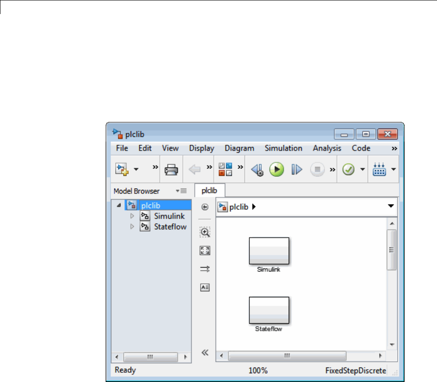Image resolution: width=437 pixels, height=382 pixels.
Task: Open the explorer bar history dropdown
Action: (391, 206)
